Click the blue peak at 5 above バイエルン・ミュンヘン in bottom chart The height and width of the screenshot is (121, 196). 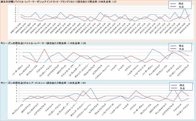90,88
